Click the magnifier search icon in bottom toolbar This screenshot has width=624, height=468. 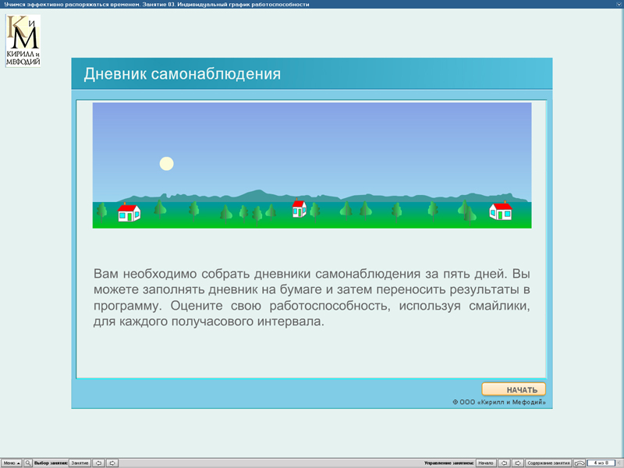tap(28, 462)
